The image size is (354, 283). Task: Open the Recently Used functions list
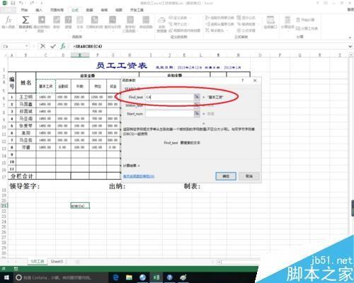[x=42, y=23]
